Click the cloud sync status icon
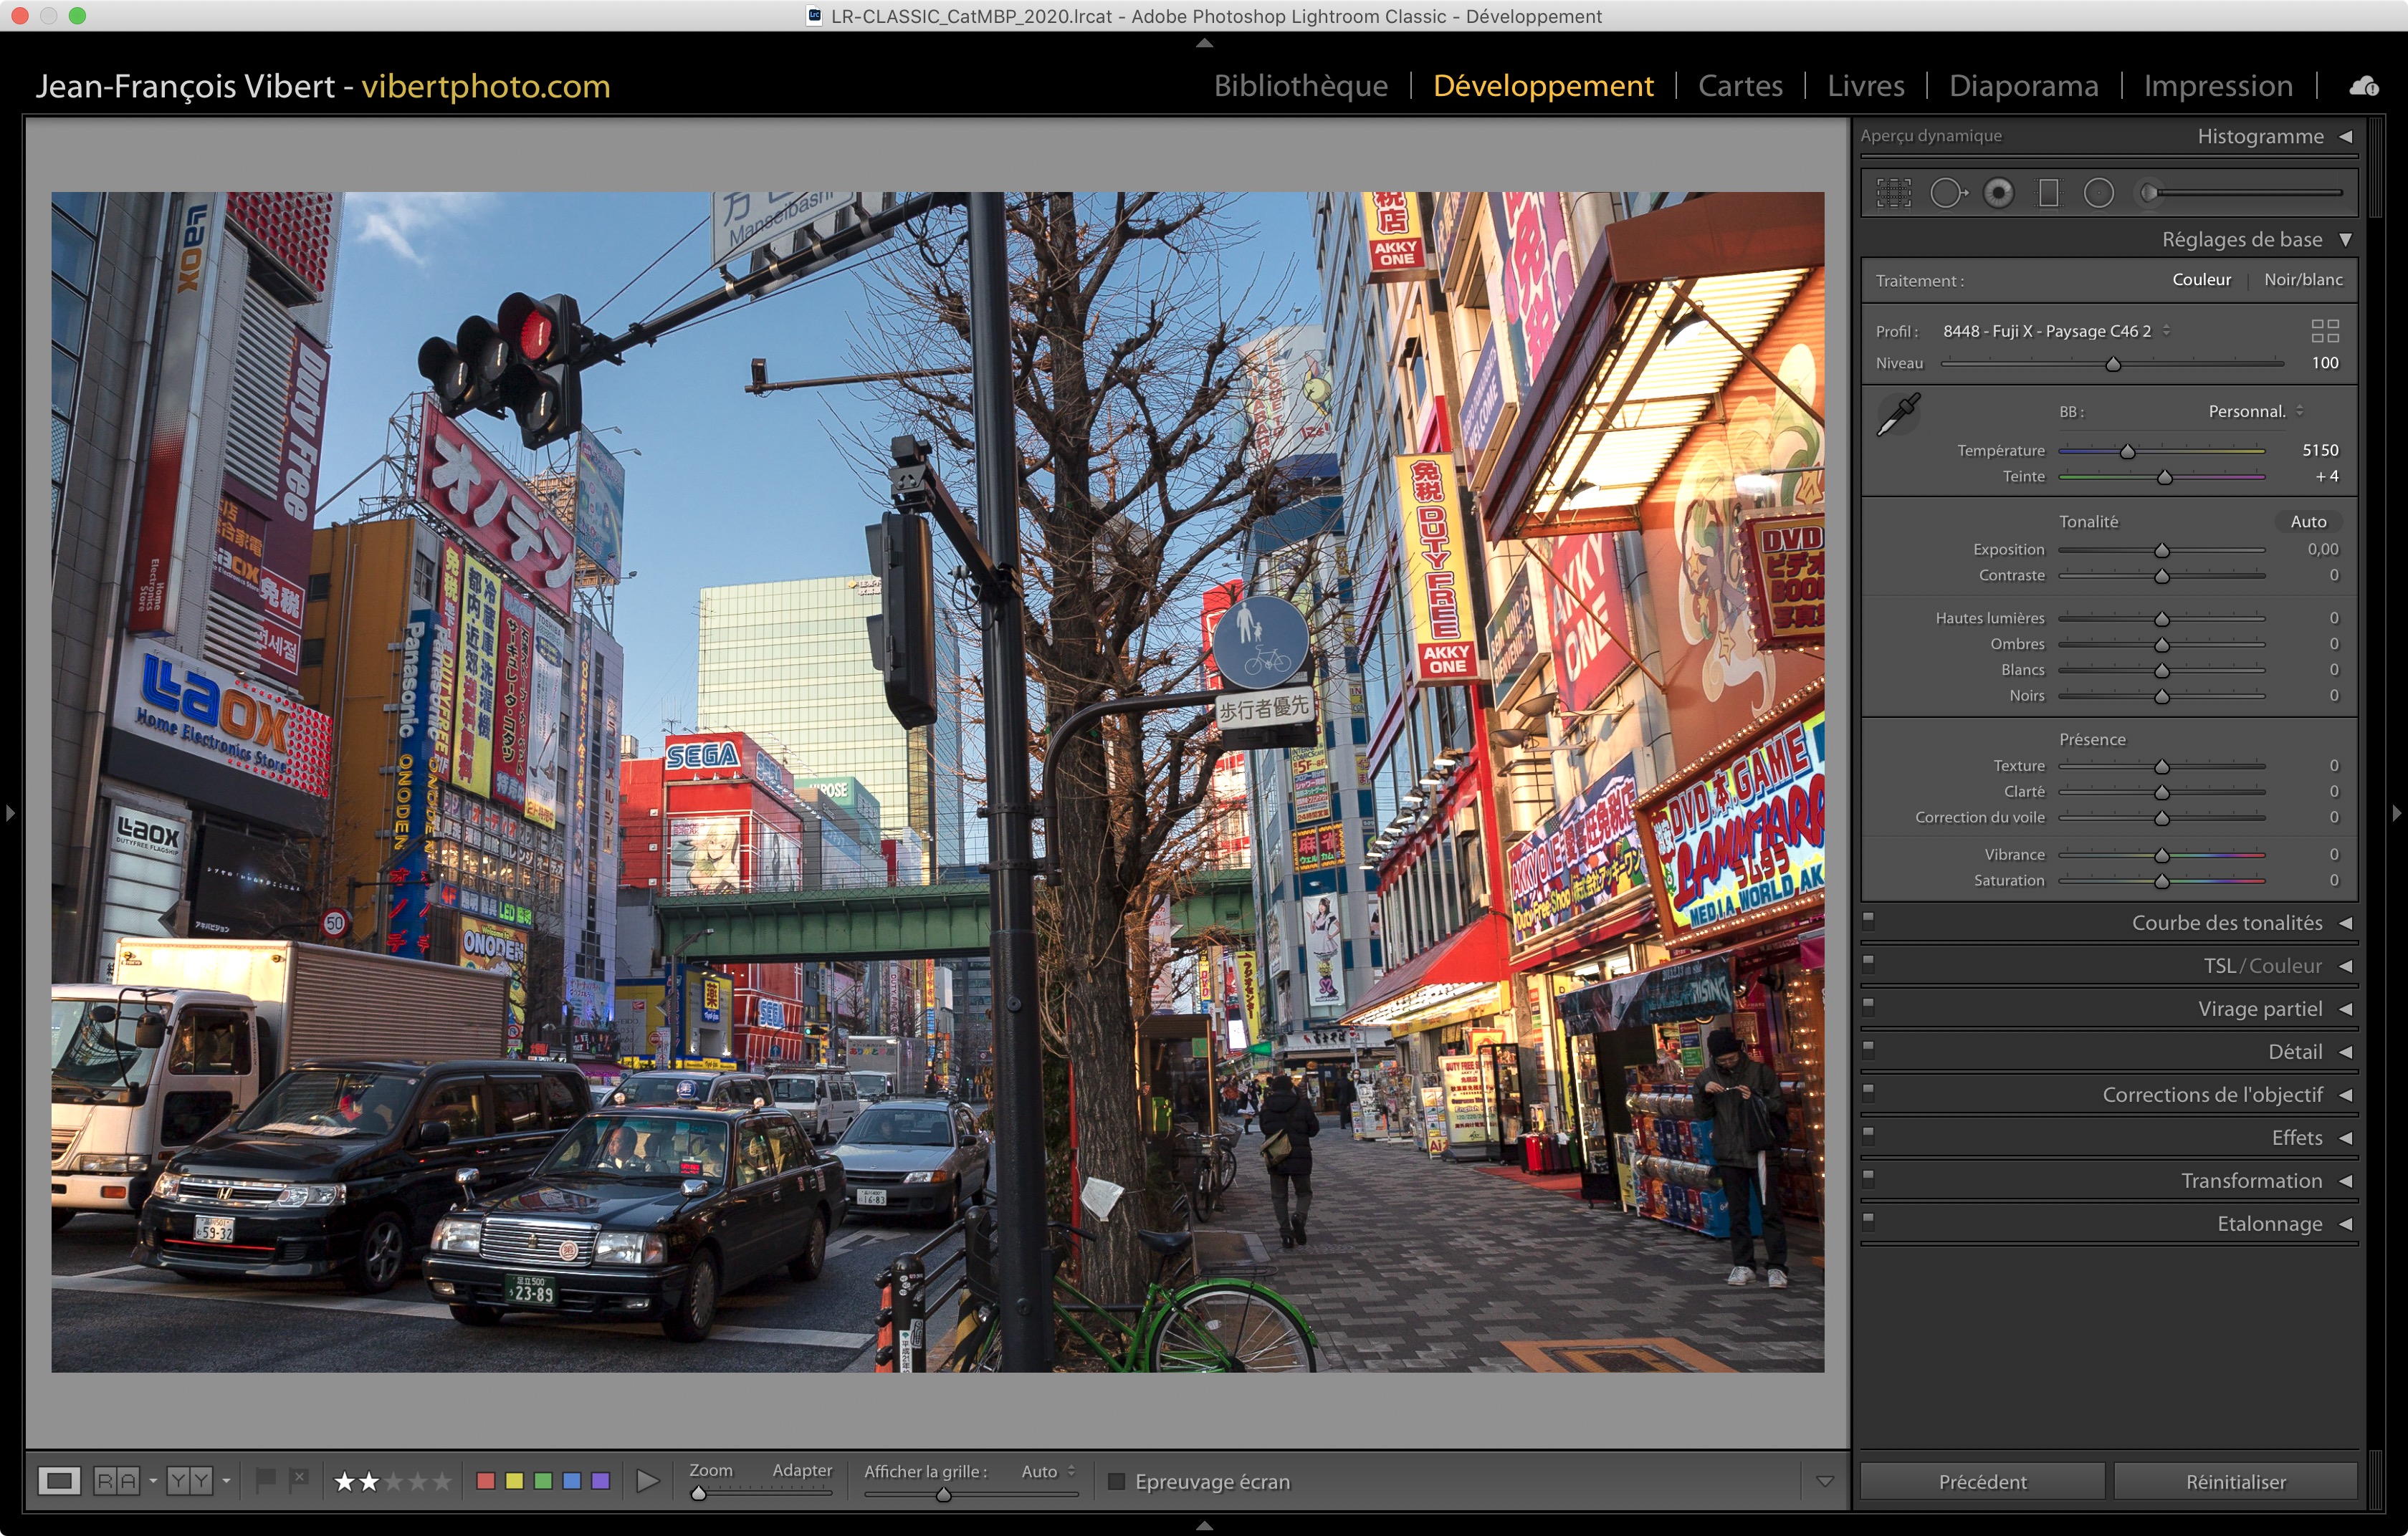 tap(2363, 87)
